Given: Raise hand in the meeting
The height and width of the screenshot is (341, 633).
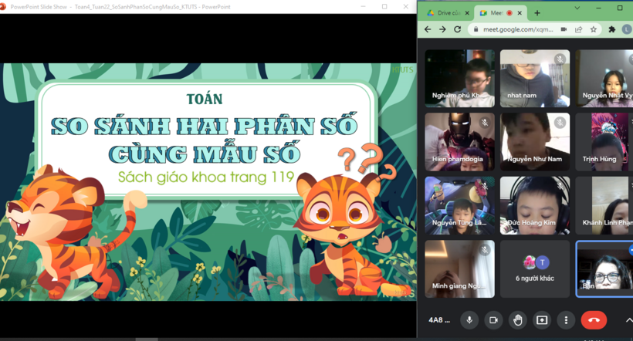Looking at the screenshot, I should point(518,320).
